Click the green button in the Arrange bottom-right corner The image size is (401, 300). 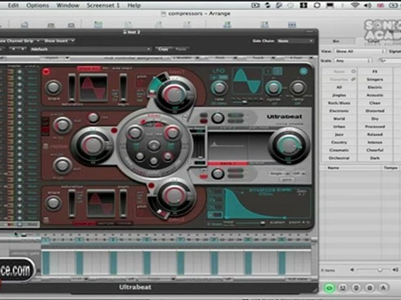coord(330,288)
